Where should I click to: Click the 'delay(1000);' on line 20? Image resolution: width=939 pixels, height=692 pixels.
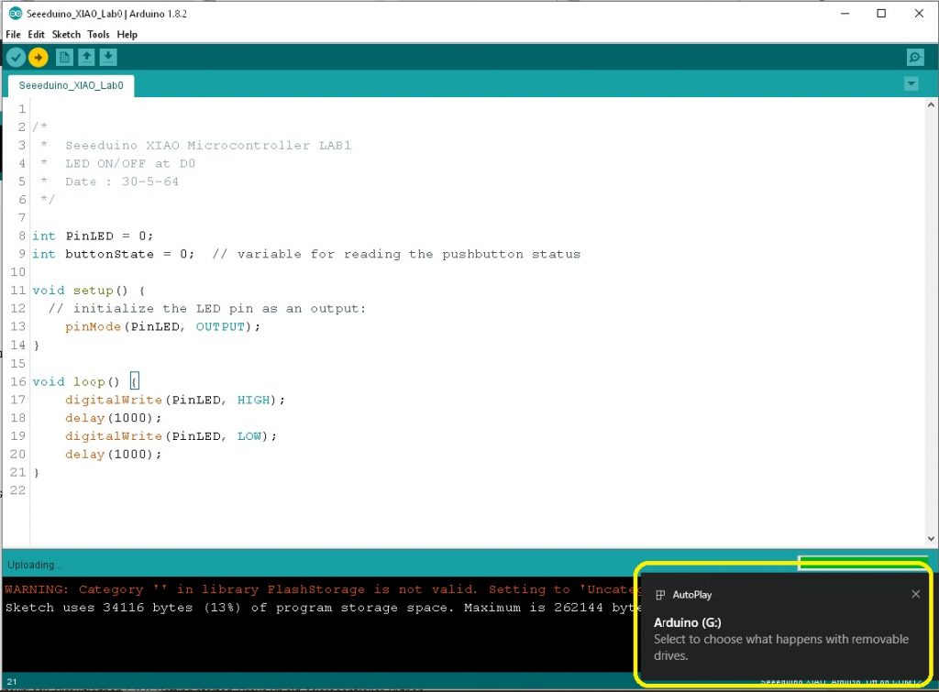(113, 455)
